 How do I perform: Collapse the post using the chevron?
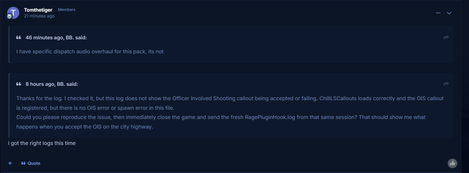click(x=449, y=13)
